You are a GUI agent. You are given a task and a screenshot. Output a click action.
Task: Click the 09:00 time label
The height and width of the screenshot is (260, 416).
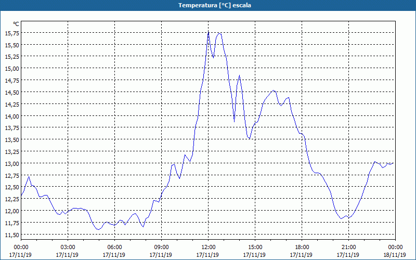tap(161, 248)
